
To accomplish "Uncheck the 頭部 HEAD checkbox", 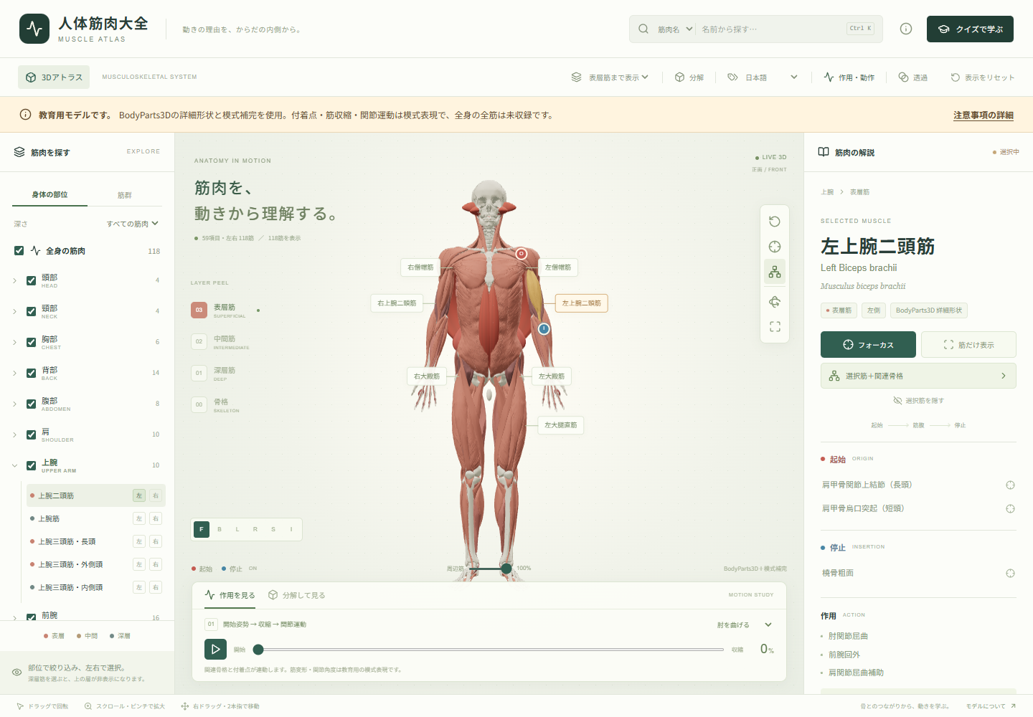I will [31, 280].
